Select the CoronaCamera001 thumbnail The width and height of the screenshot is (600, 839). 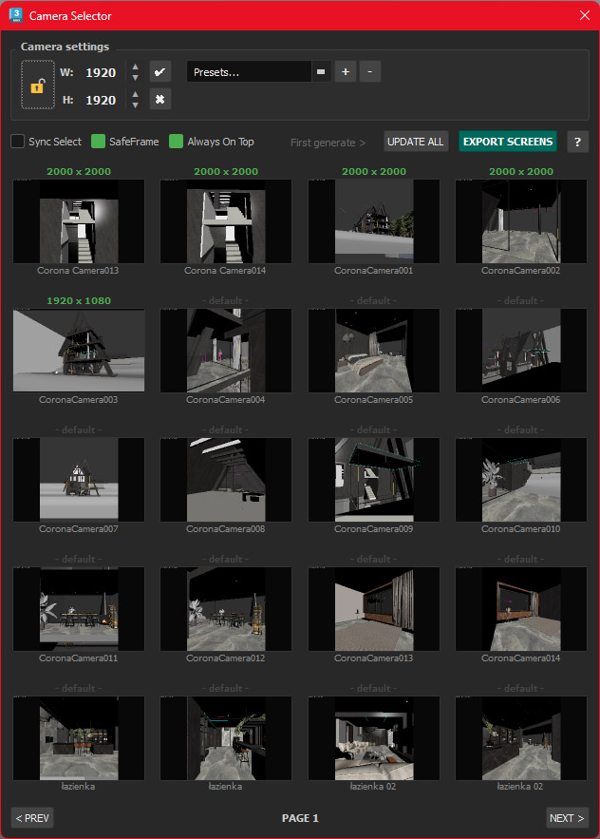click(x=374, y=221)
